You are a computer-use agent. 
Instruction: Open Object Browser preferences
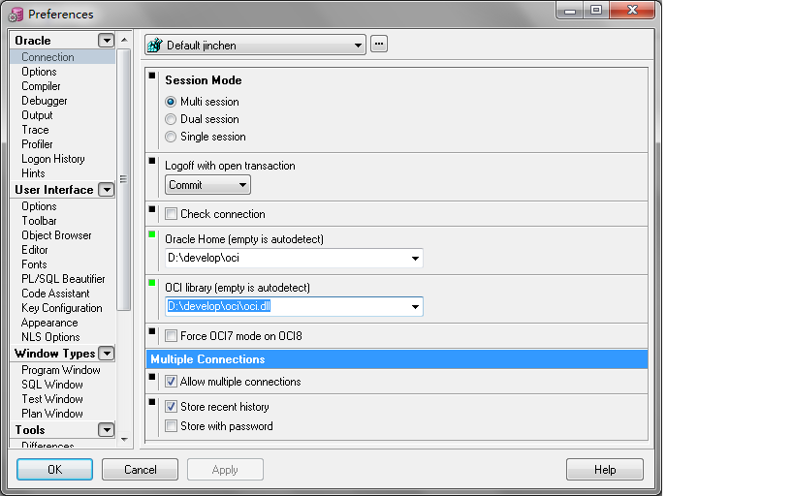click(56, 235)
